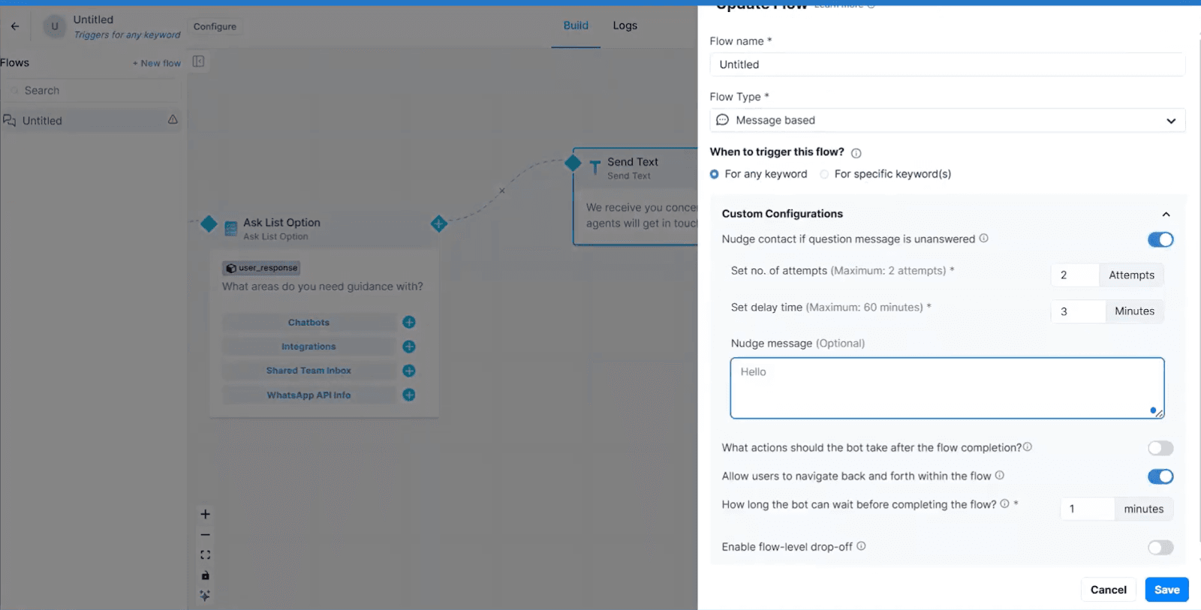Collapse the Custom Configurations section
The image size is (1201, 610).
tap(1166, 215)
